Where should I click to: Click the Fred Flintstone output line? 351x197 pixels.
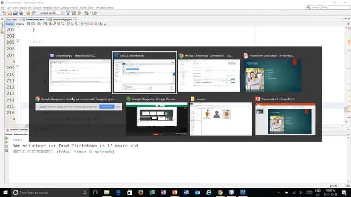pos(75,146)
